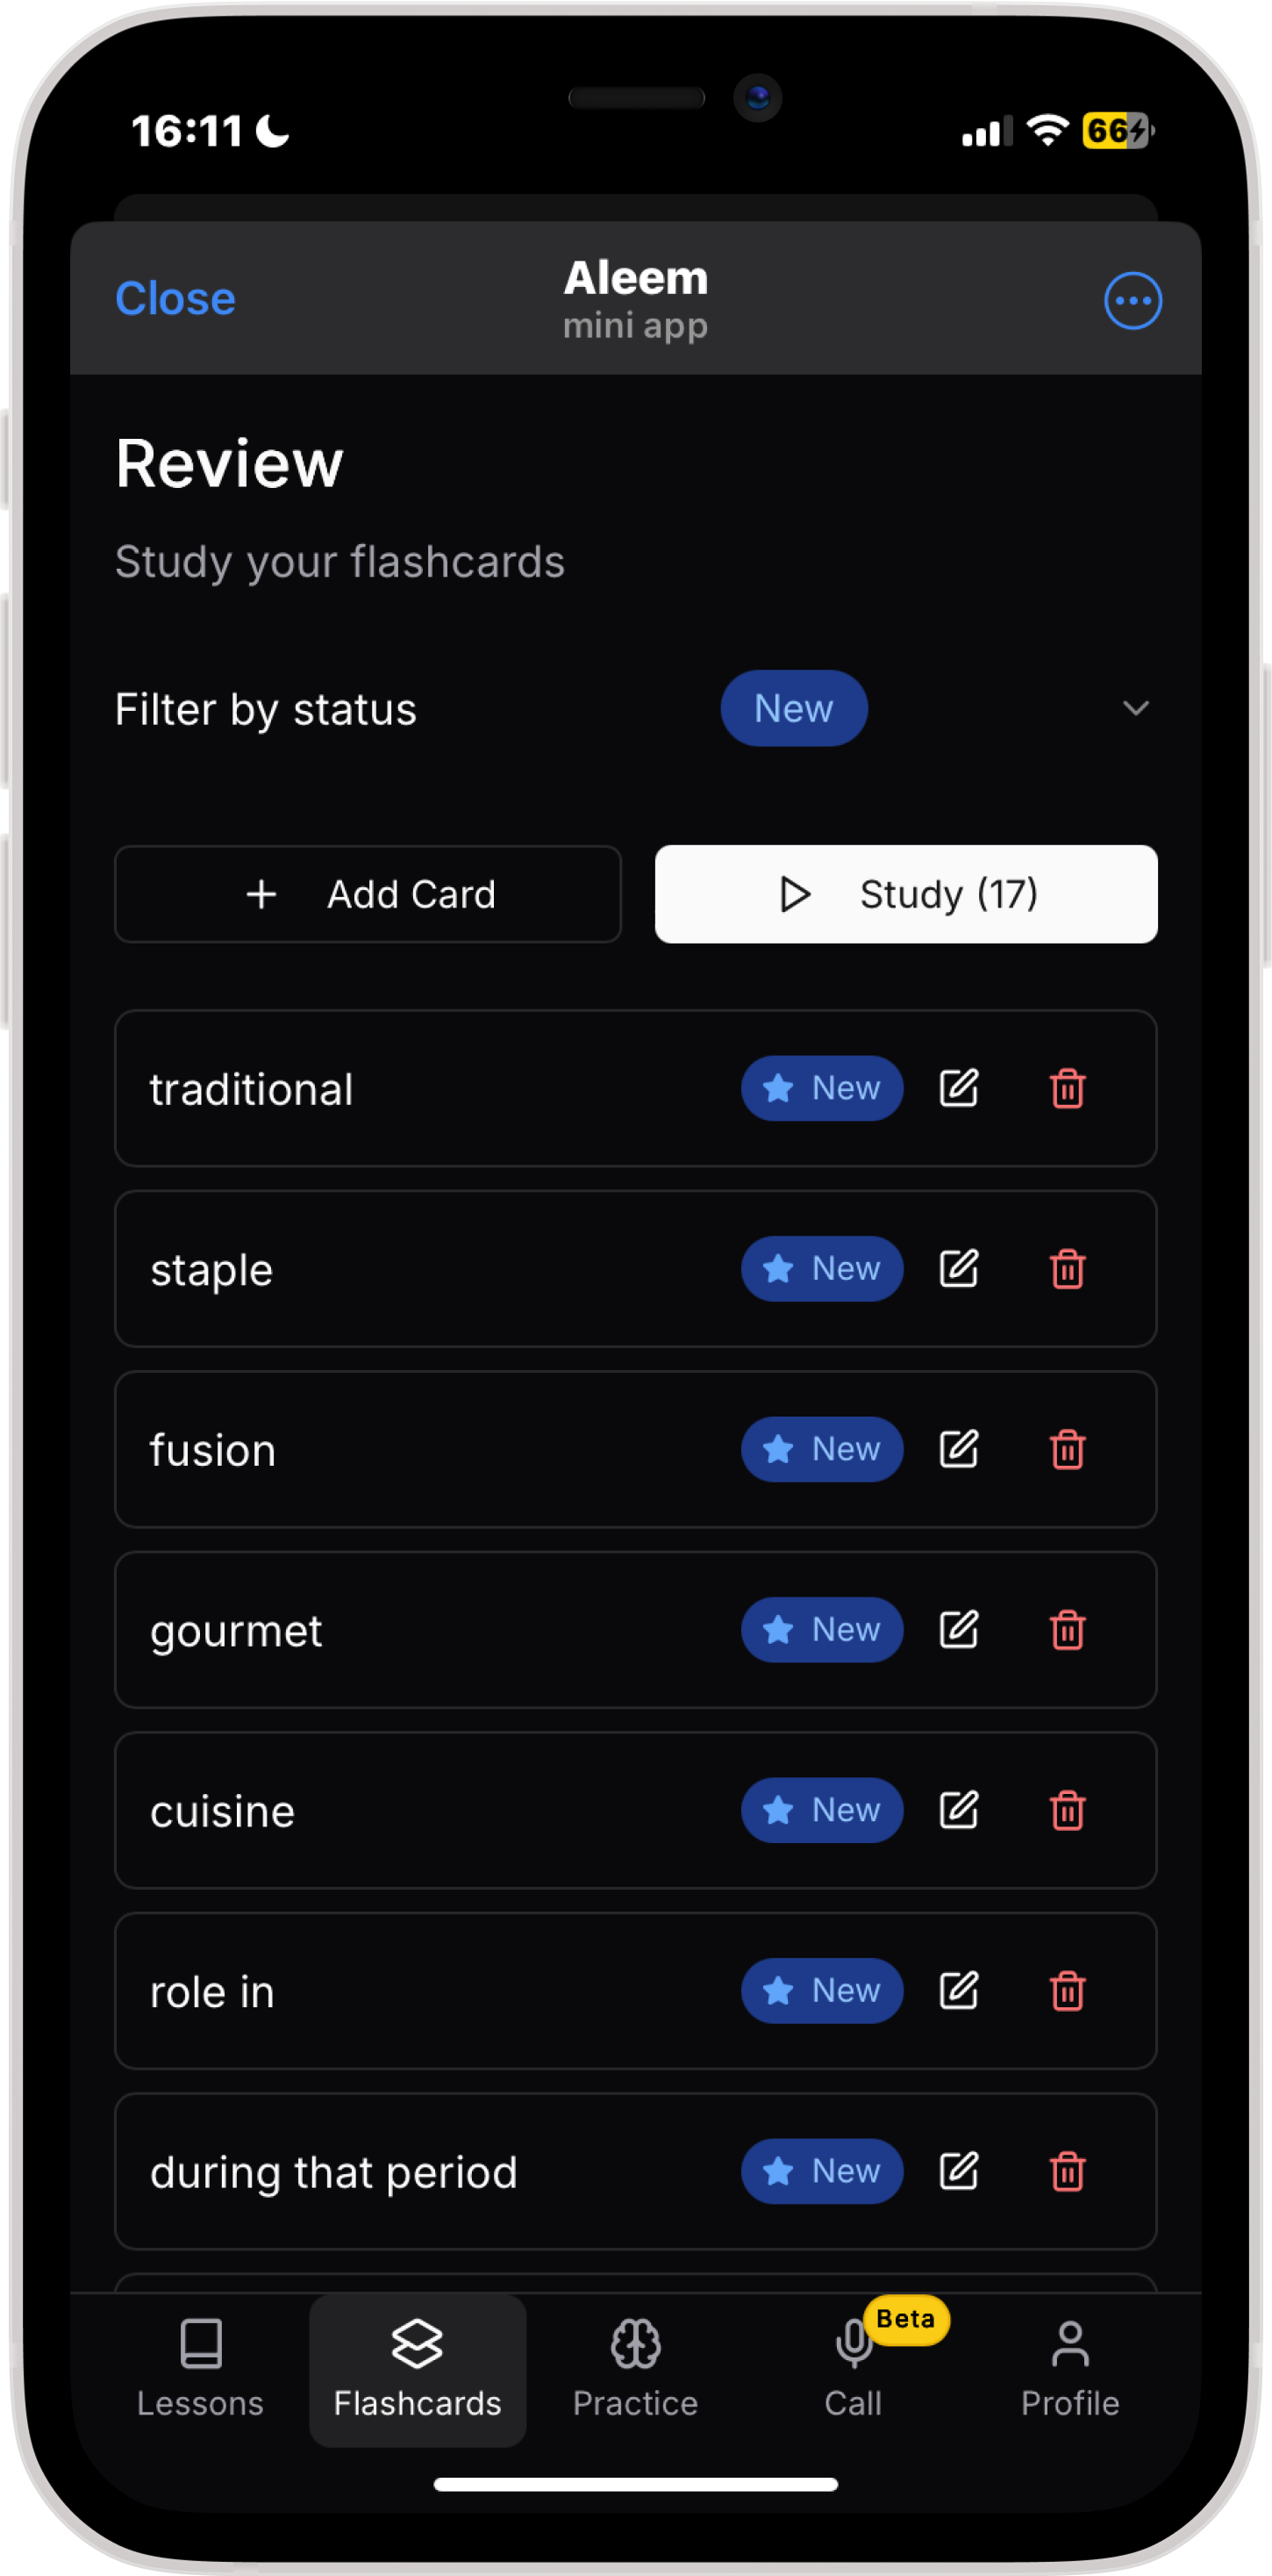Start the Study (17) session

coord(905,894)
